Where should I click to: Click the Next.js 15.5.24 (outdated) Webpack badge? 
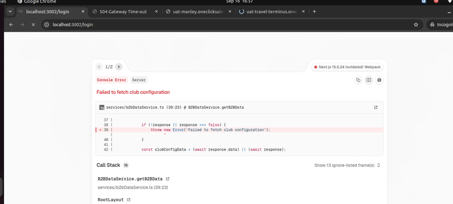pyautogui.click(x=347, y=67)
